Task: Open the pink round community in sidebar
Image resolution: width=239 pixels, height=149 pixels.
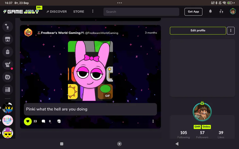Action: pyautogui.click(x=7, y=120)
